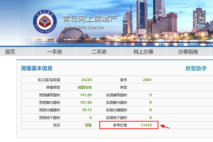Click the 预测分摊面积 label
Viewport: 213px width, 142px height.
(50, 110)
